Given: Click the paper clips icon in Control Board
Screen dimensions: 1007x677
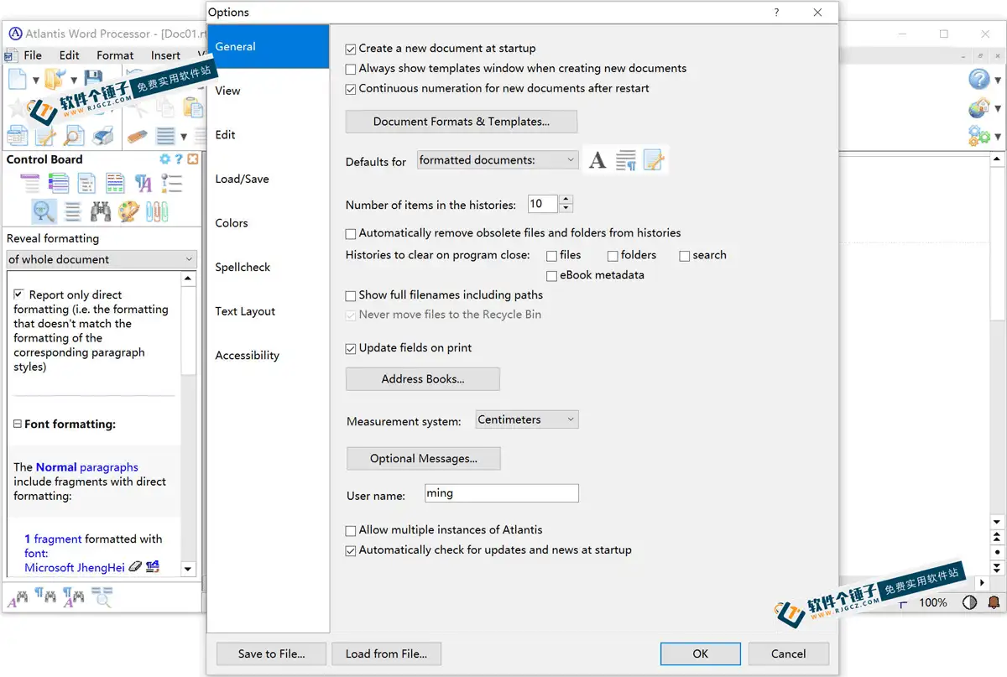Looking at the screenshot, I should [x=157, y=211].
